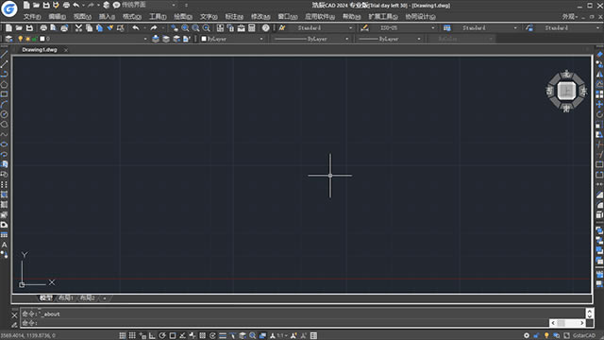Screen dimensions: 604x340
Task: Switch to the 模型 model tab
Action: click(46, 298)
